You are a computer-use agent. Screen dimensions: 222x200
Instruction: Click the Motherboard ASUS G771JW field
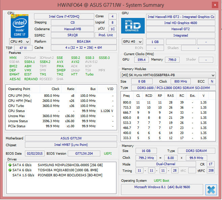(71, 138)
